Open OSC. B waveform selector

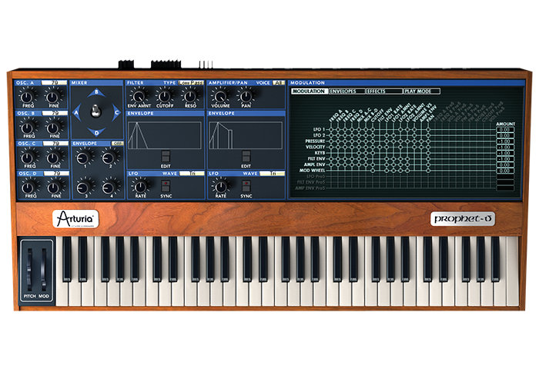click(x=55, y=113)
